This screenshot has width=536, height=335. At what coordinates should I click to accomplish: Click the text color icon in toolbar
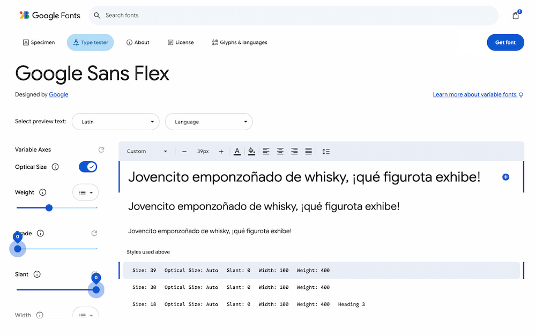pyautogui.click(x=237, y=152)
